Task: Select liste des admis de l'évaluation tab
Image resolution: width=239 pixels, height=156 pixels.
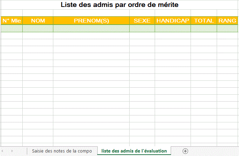Action: click(134, 151)
